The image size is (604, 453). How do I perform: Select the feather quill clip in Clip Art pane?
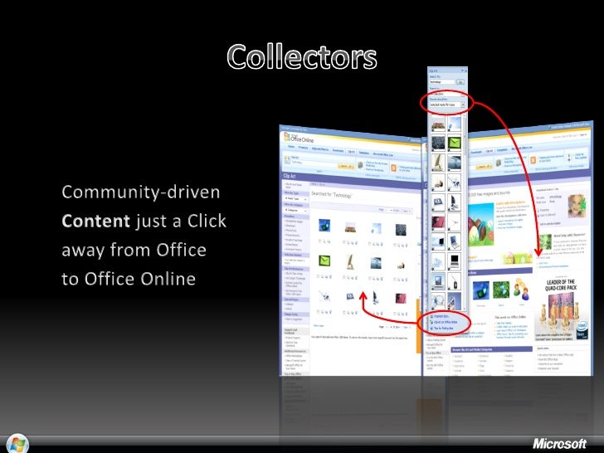coord(438,162)
